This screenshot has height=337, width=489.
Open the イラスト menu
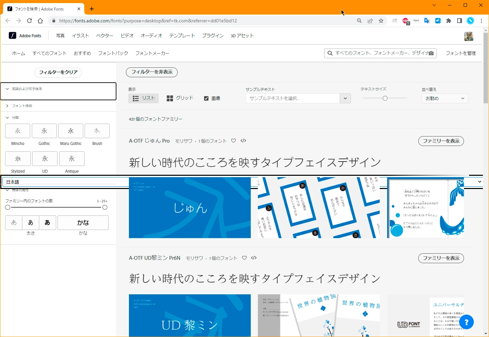(80, 36)
